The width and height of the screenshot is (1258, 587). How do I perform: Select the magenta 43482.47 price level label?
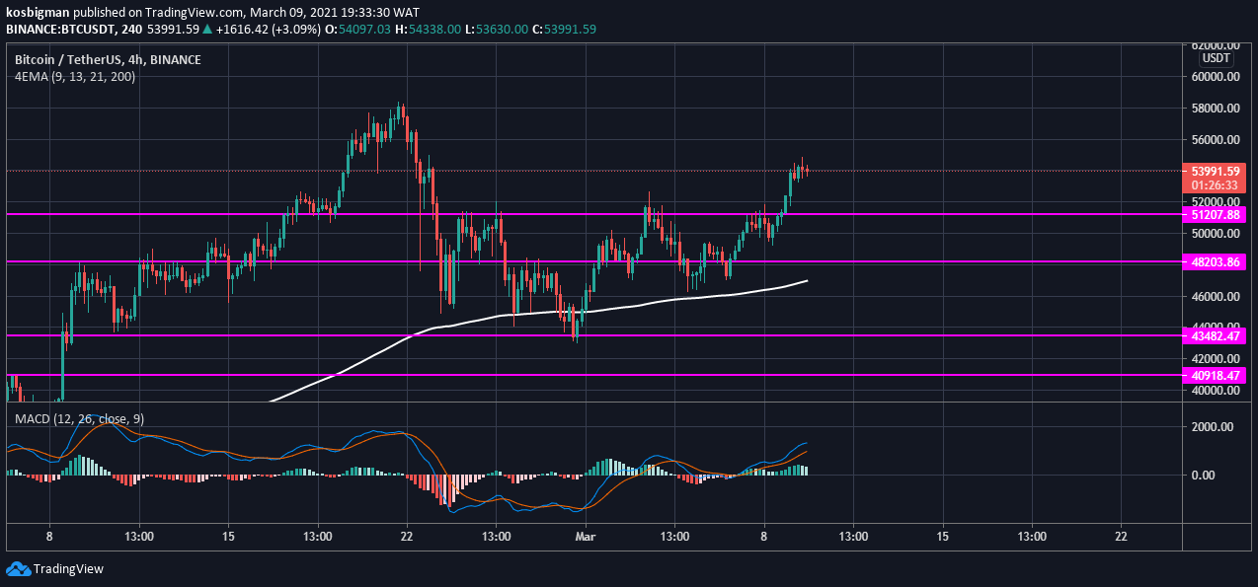point(1215,336)
